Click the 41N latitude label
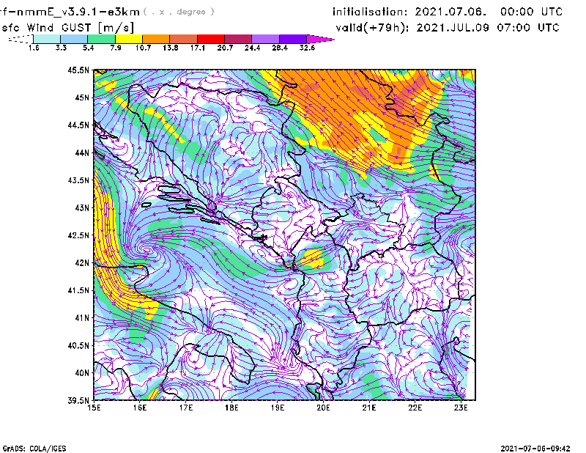 (x=82, y=317)
